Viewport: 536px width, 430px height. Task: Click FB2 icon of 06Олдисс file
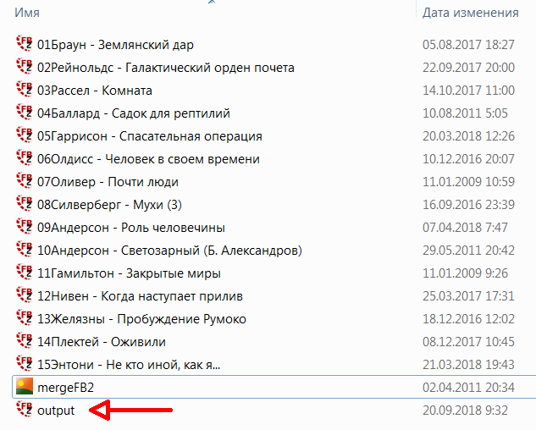25,158
